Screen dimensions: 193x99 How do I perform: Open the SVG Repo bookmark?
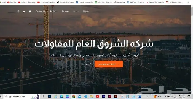click(x=136, y=2)
